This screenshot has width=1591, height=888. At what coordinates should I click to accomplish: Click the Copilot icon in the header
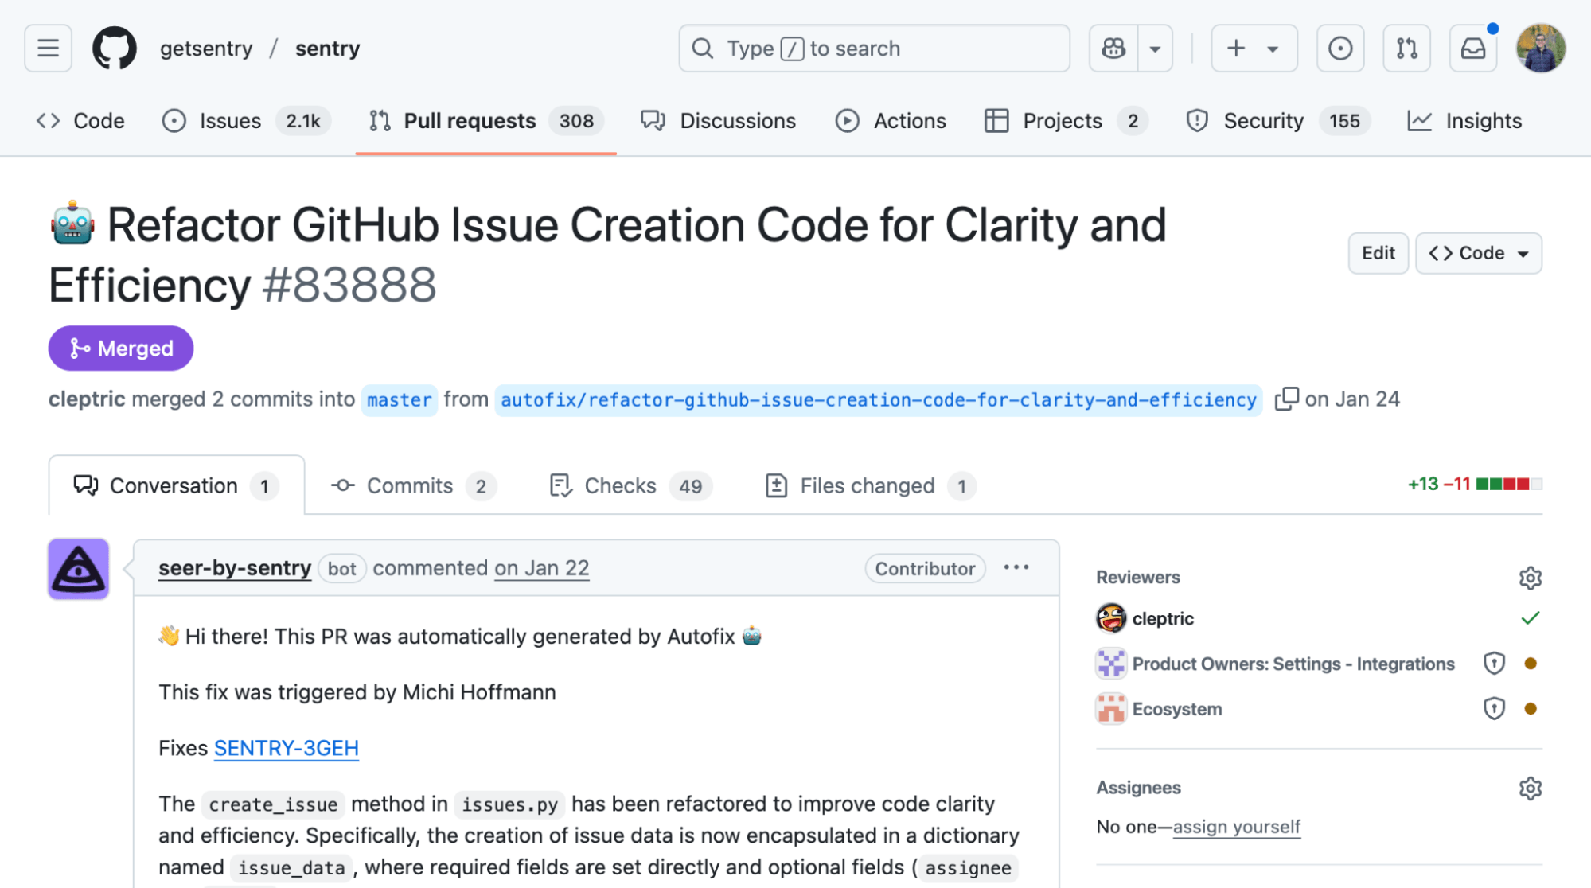click(1112, 48)
